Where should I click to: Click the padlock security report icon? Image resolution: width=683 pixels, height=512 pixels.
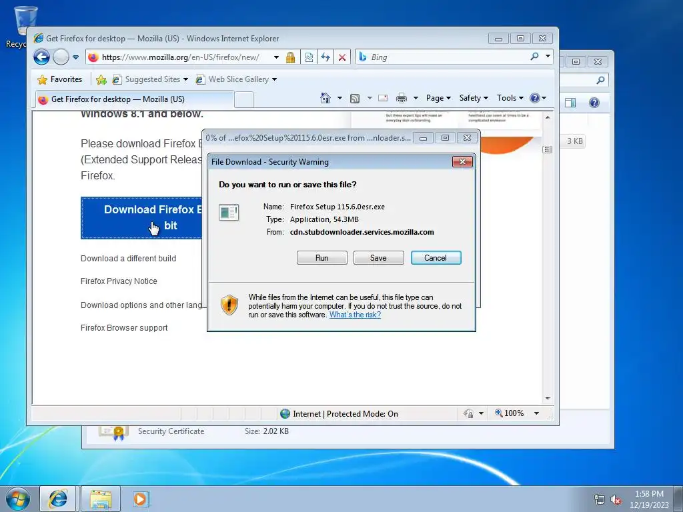pyautogui.click(x=290, y=57)
